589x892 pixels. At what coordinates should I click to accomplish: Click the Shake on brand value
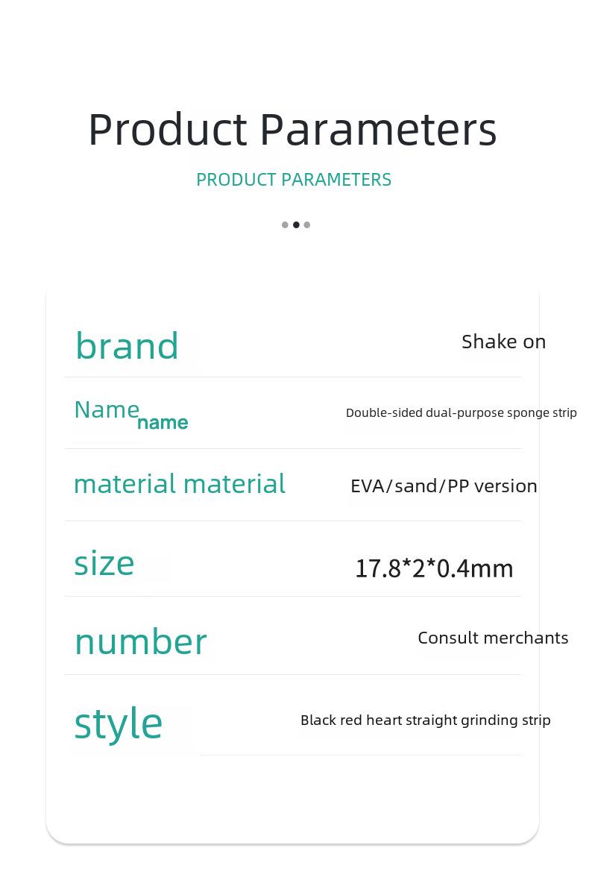click(x=504, y=342)
